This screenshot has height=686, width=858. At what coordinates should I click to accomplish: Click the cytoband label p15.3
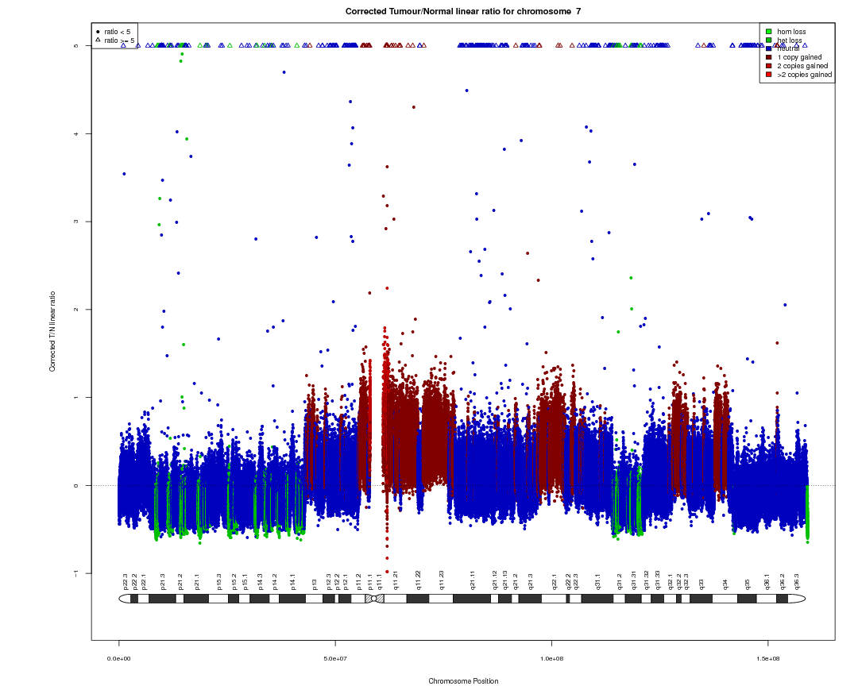click(x=219, y=581)
